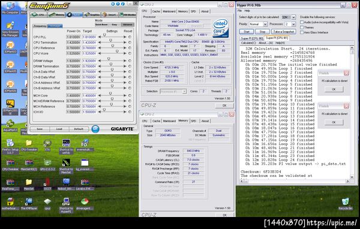360x229 pixels.
Task: Click right arrow for CPU Vcore voltage
Action: [125, 53]
